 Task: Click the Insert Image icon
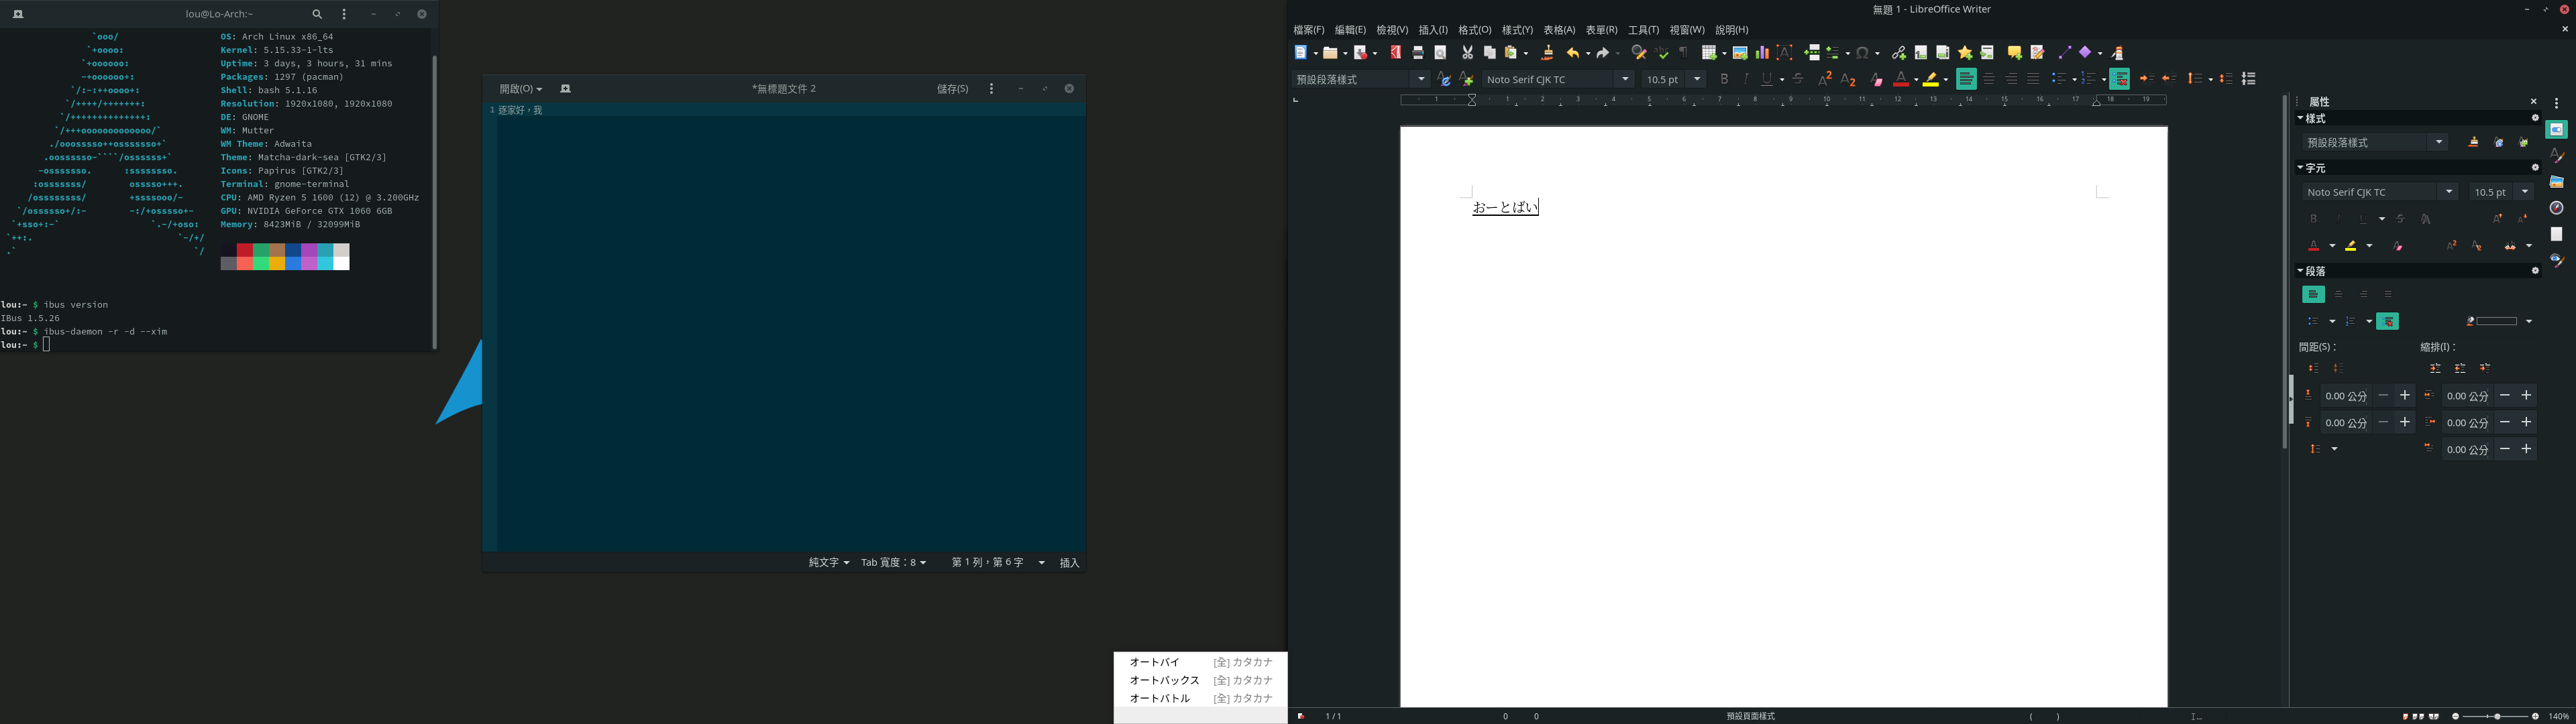coord(1740,52)
